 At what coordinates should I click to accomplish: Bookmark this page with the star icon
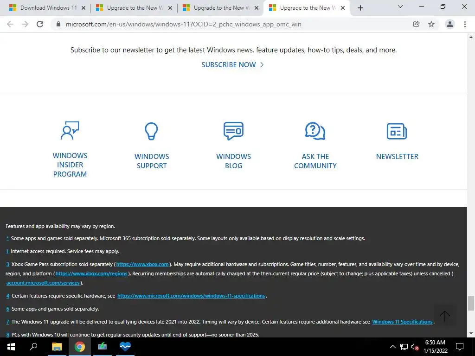[x=431, y=24]
